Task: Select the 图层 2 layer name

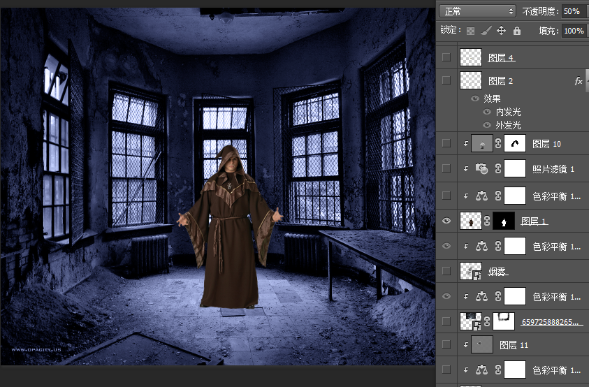Action: 500,81
